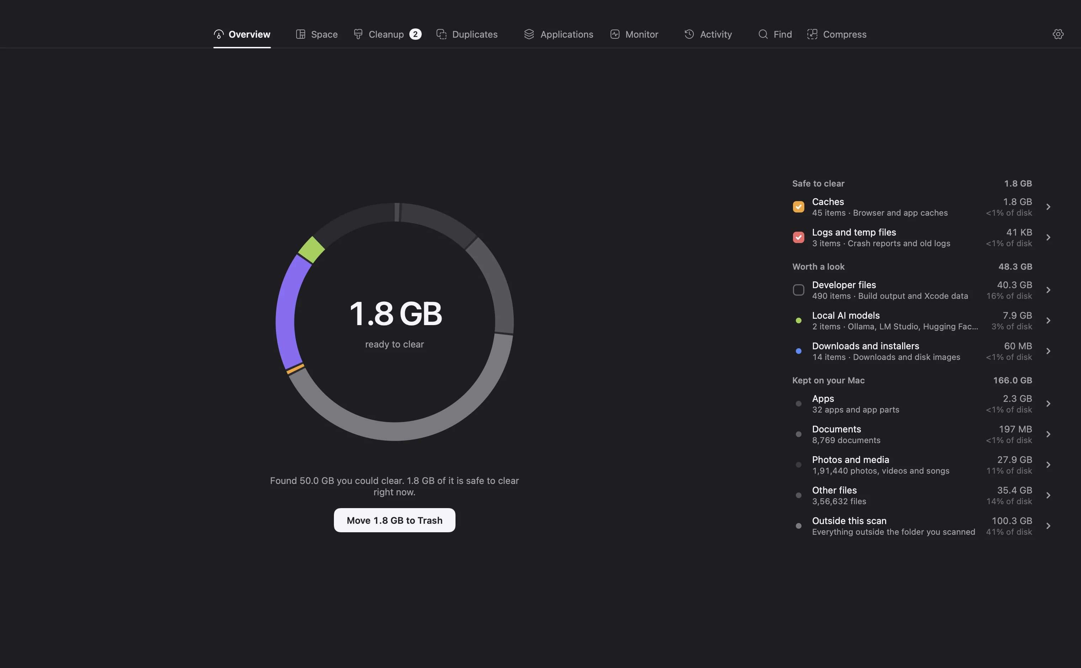Expand the Logs and temp files chevron
The image size is (1081, 668).
(x=1048, y=237)
